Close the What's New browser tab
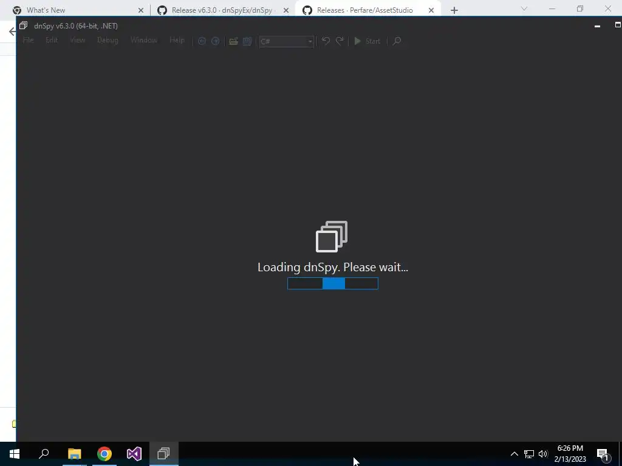The image size is (622, 466). pos(141,10)
